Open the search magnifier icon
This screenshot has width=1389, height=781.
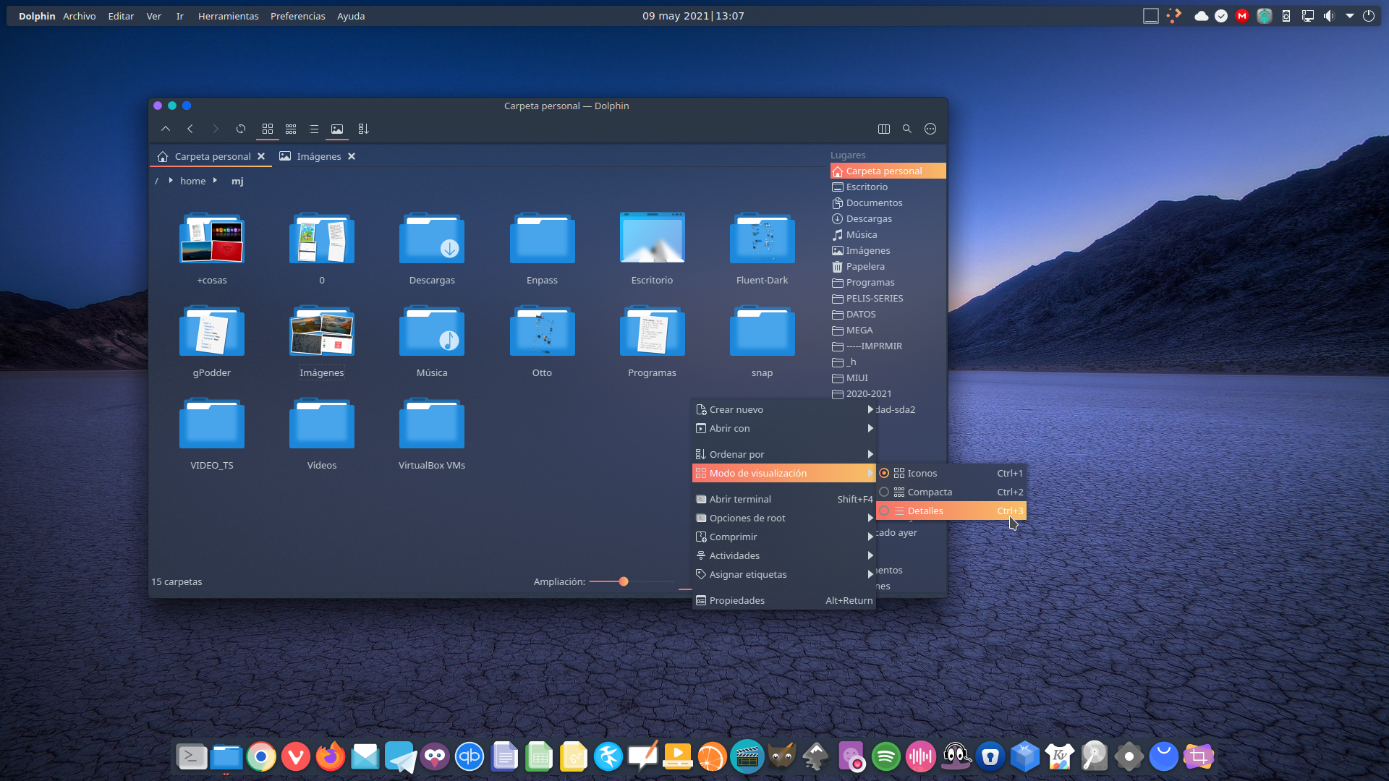906,129
